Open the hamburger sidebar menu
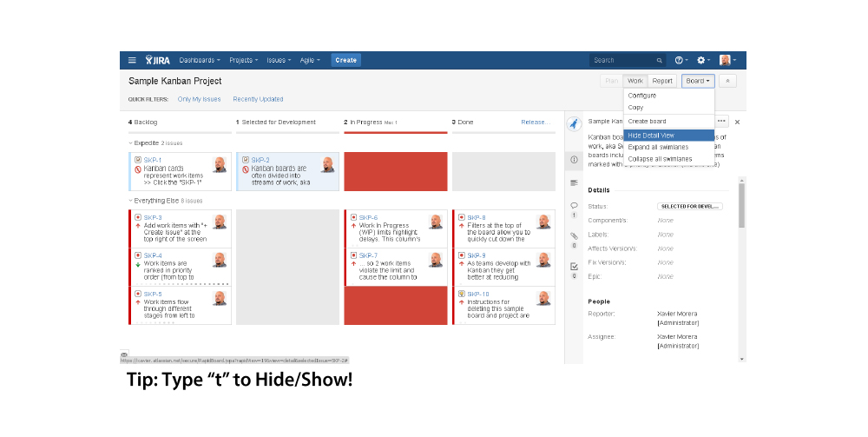The image size is (868, 437). click(x=132, y=60)
